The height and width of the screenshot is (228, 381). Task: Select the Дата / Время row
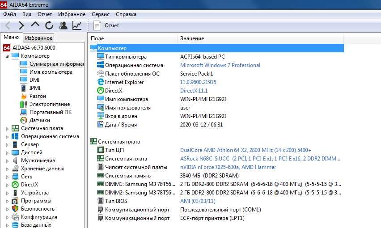click(x=216, y=125)
